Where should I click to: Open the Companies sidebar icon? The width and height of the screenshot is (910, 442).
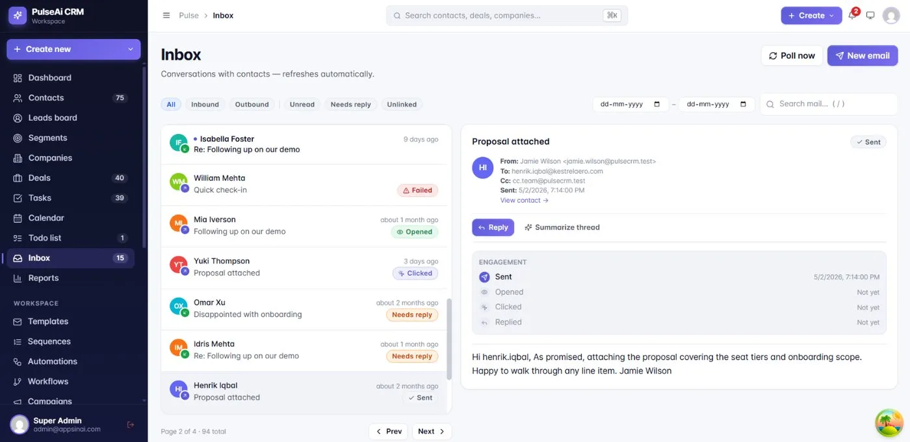tap(18, 158)
